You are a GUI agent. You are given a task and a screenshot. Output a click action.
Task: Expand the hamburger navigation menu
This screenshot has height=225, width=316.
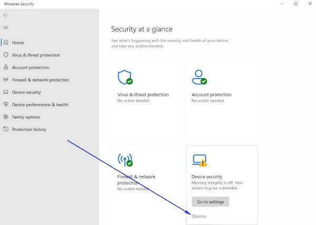(x=6, y=27)
